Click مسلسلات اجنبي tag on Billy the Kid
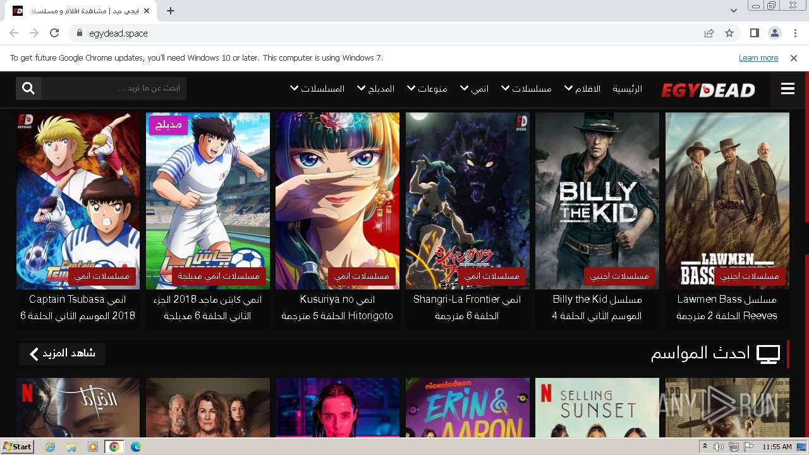The image size is (809, 455). [619, 276]
